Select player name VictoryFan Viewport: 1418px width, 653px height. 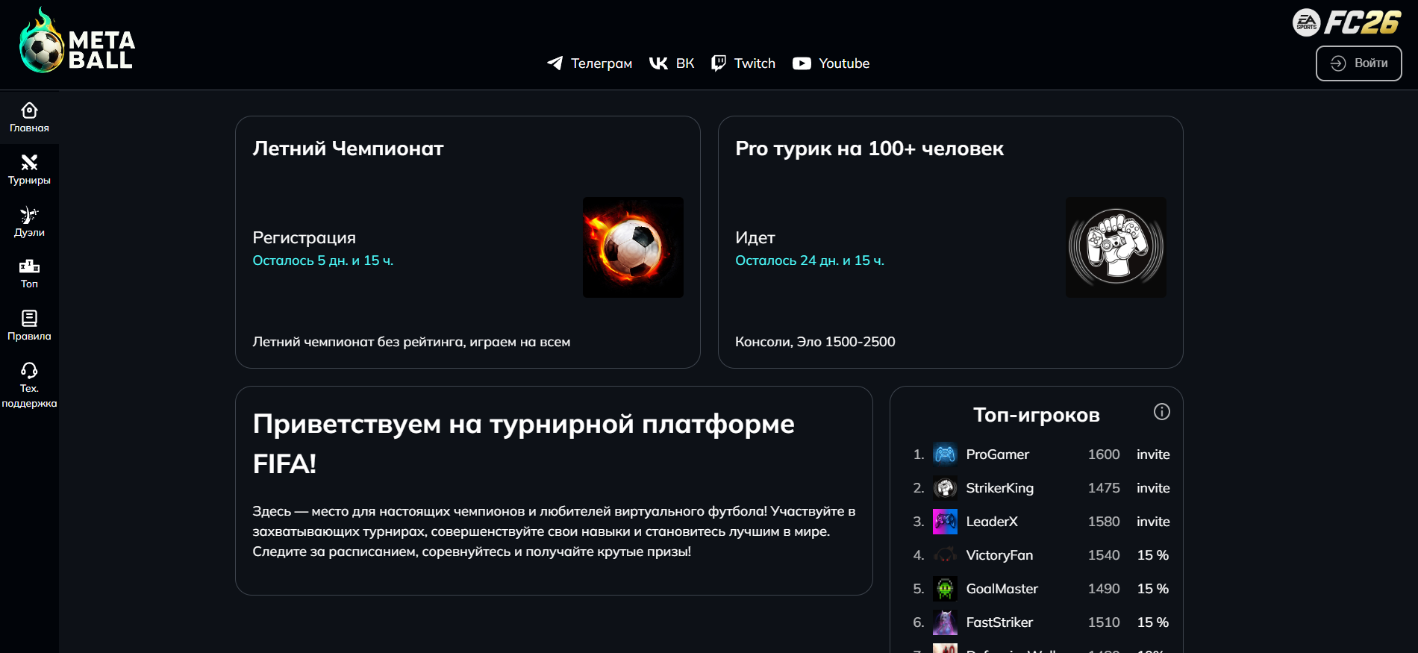999,555
